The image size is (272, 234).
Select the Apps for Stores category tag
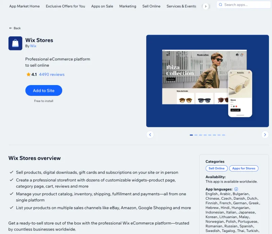tap(244, 168)
